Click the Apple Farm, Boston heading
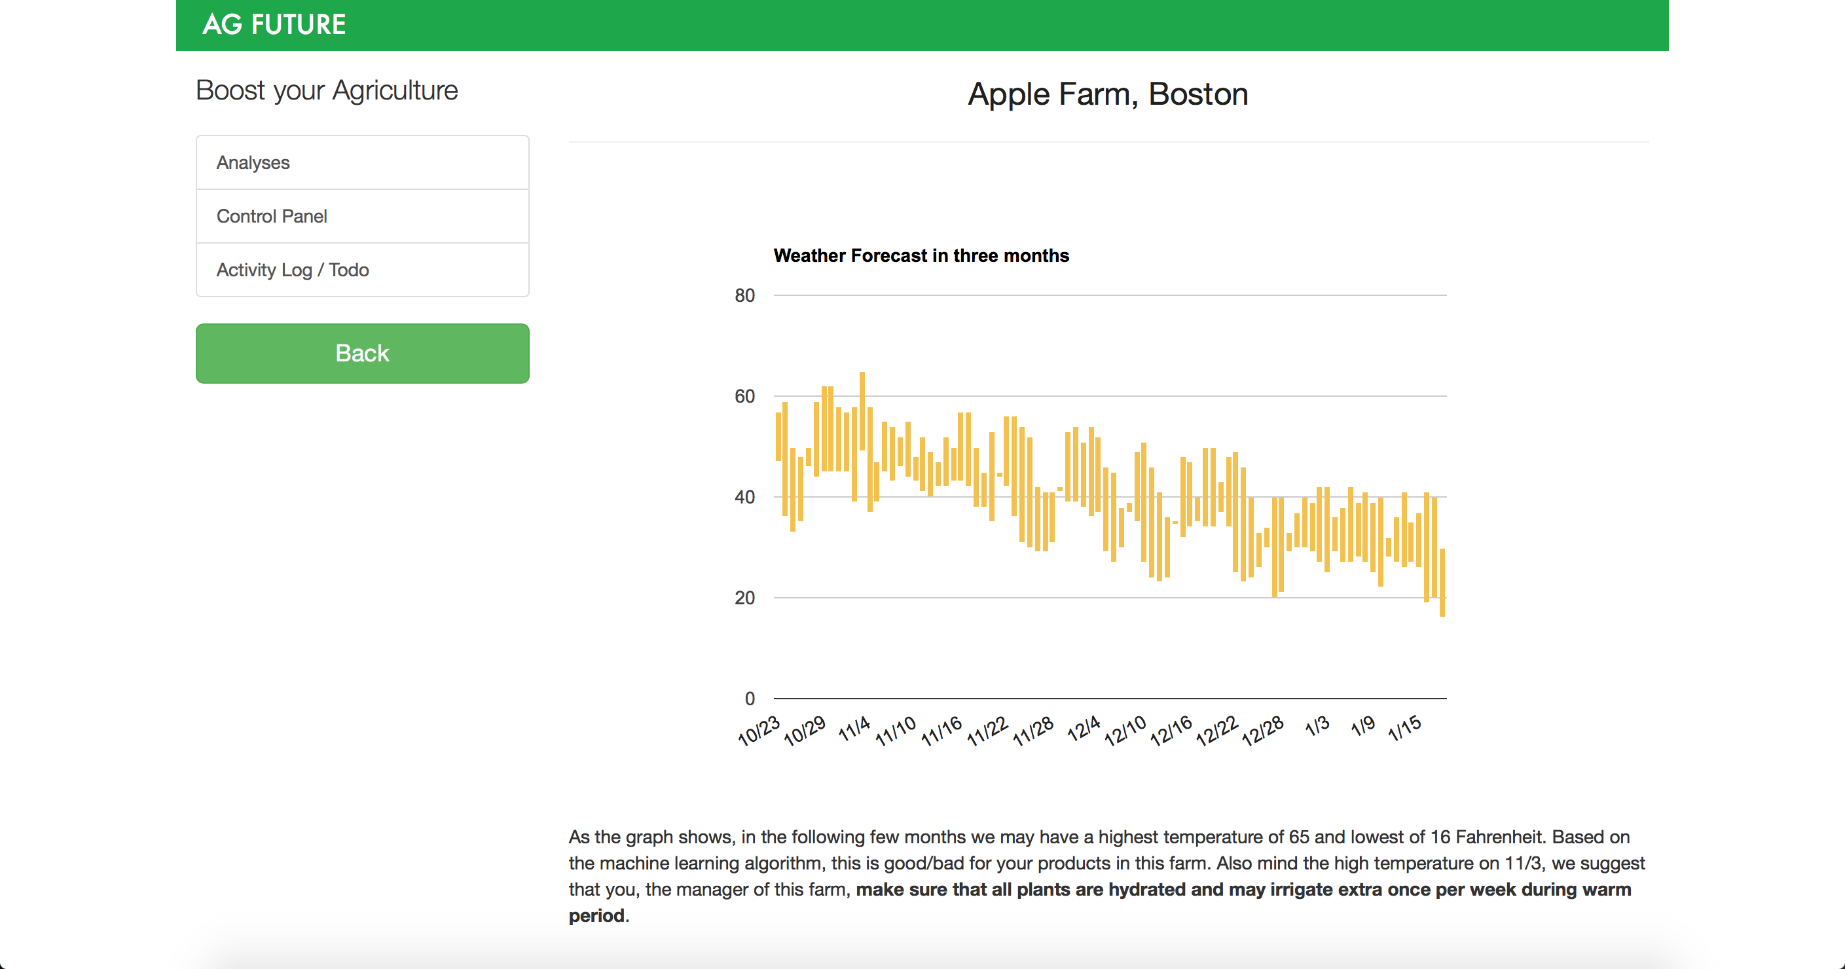This screenshot has width=1845, height=969. (1107, 94)
